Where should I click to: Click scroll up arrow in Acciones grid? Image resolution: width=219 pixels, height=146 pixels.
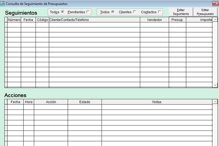[x=215, y=102]
